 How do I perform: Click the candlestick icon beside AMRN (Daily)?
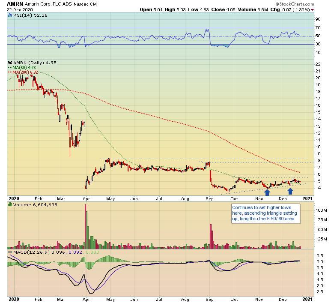[x=10, y=63]
